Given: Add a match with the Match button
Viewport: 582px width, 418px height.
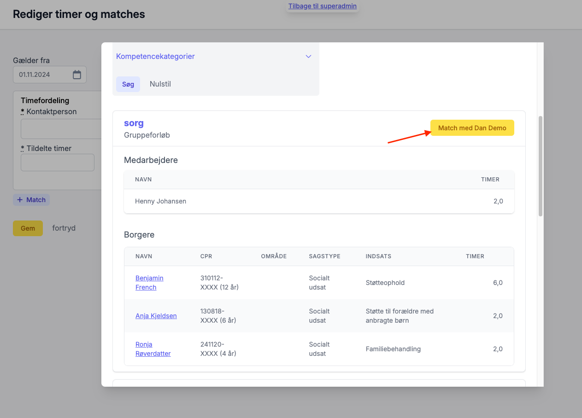Looking at the screenshot, I should point(31,200).
